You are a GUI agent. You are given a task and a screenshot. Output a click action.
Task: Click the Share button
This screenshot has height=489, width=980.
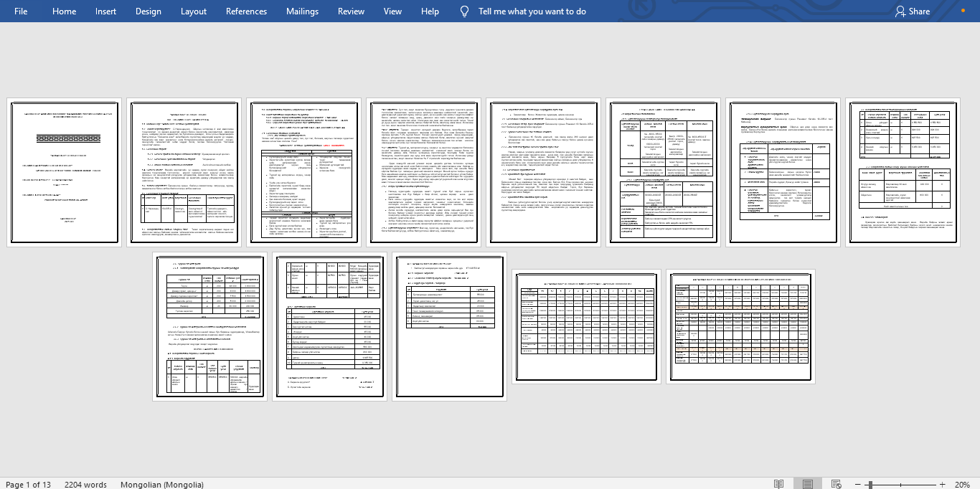pyautogui.click(x=912, y=11)
